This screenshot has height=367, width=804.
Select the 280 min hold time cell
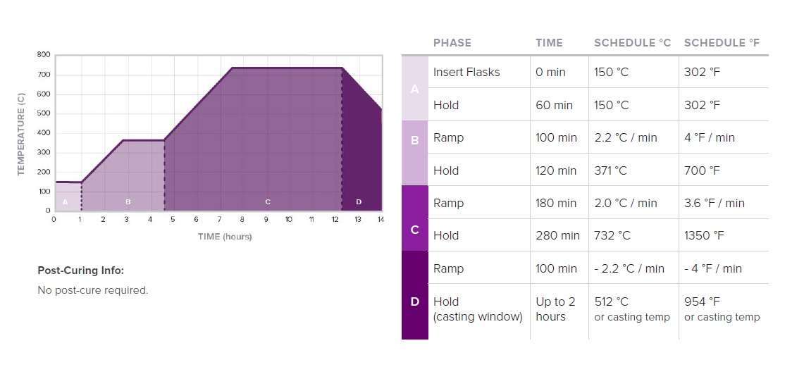pos(557,236)
